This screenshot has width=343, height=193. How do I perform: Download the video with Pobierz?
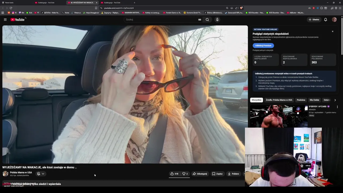click(233, 174)
